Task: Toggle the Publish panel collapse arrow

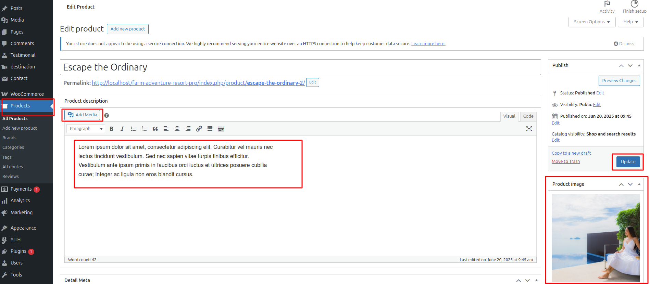Action: [639, 65]
